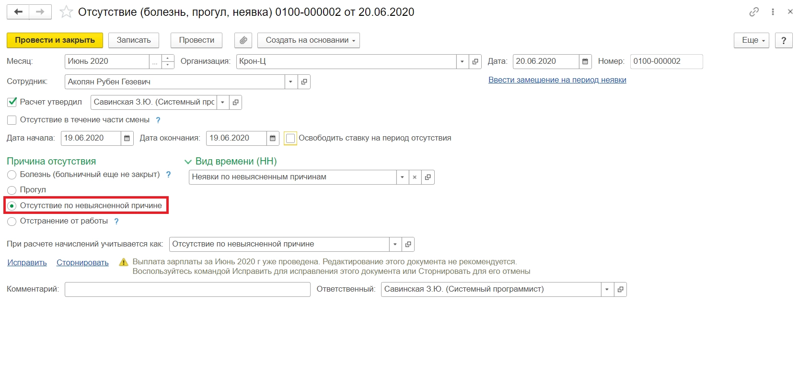Click Провести и закрыть button
Screen dimensions: 799x365
pos(55,40)
